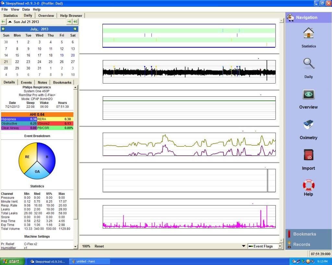Image resolution: width=332 pixels, height=265 pixels.
Task: Click the yellow RERA index row
Action: pyautogui.click(x=55, y=119)
